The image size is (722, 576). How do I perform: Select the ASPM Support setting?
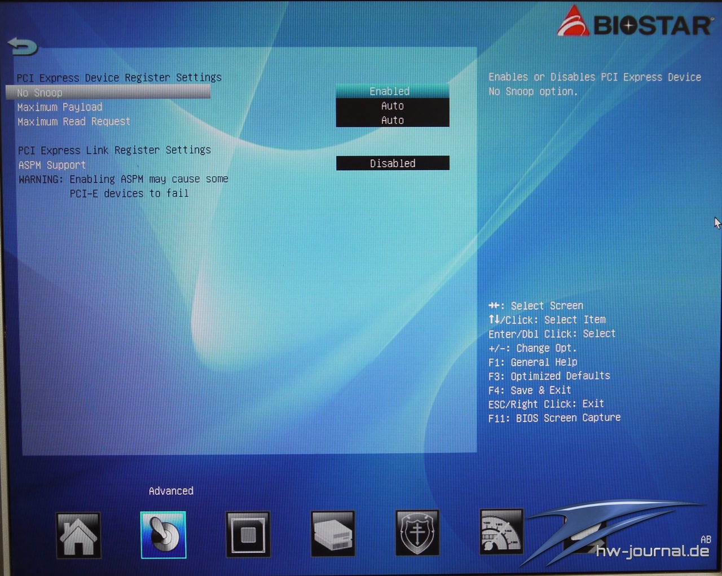(x=52, y=165)
